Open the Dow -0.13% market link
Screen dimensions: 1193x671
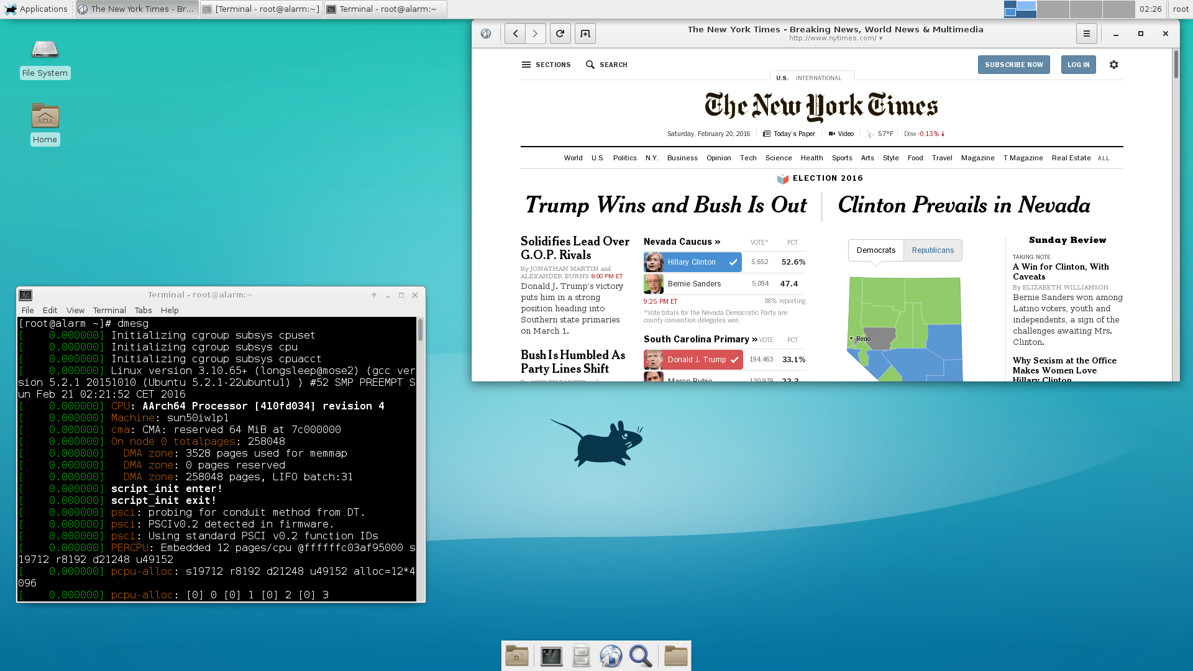click(x=924, y=134)
